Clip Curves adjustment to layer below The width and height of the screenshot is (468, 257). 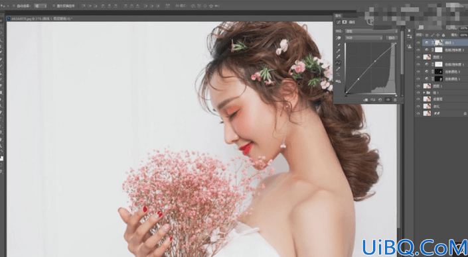click(366, 100)
